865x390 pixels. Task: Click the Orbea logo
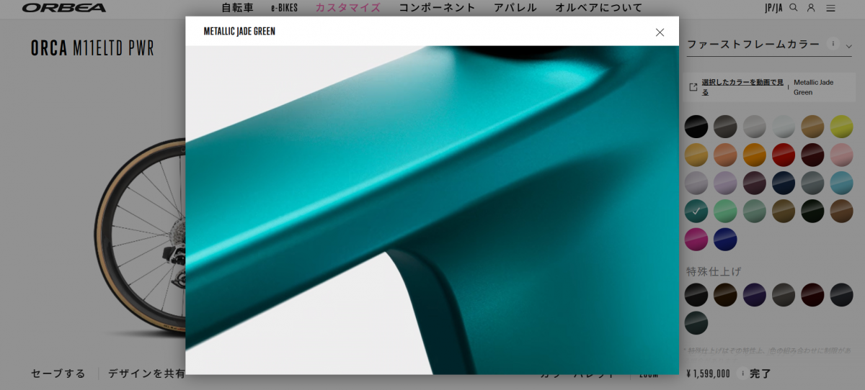pyautogui.click(x=63, y=8)
